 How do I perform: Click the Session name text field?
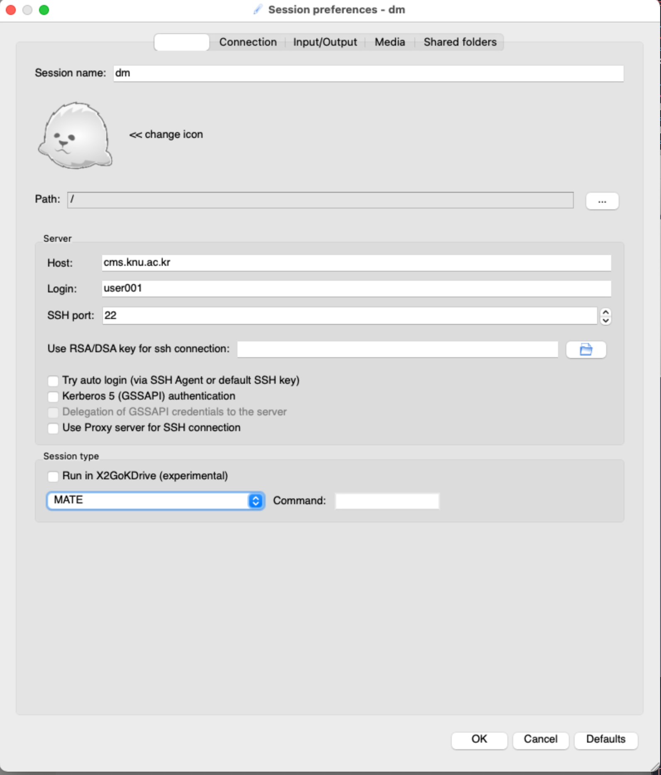tap(368, 74)
